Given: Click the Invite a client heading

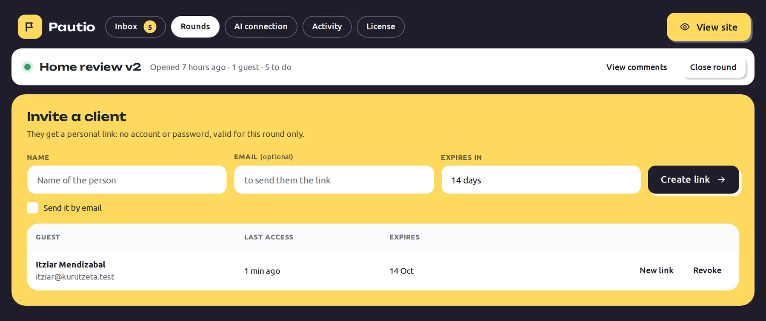Looking at the screenshot, I should 77,116.
